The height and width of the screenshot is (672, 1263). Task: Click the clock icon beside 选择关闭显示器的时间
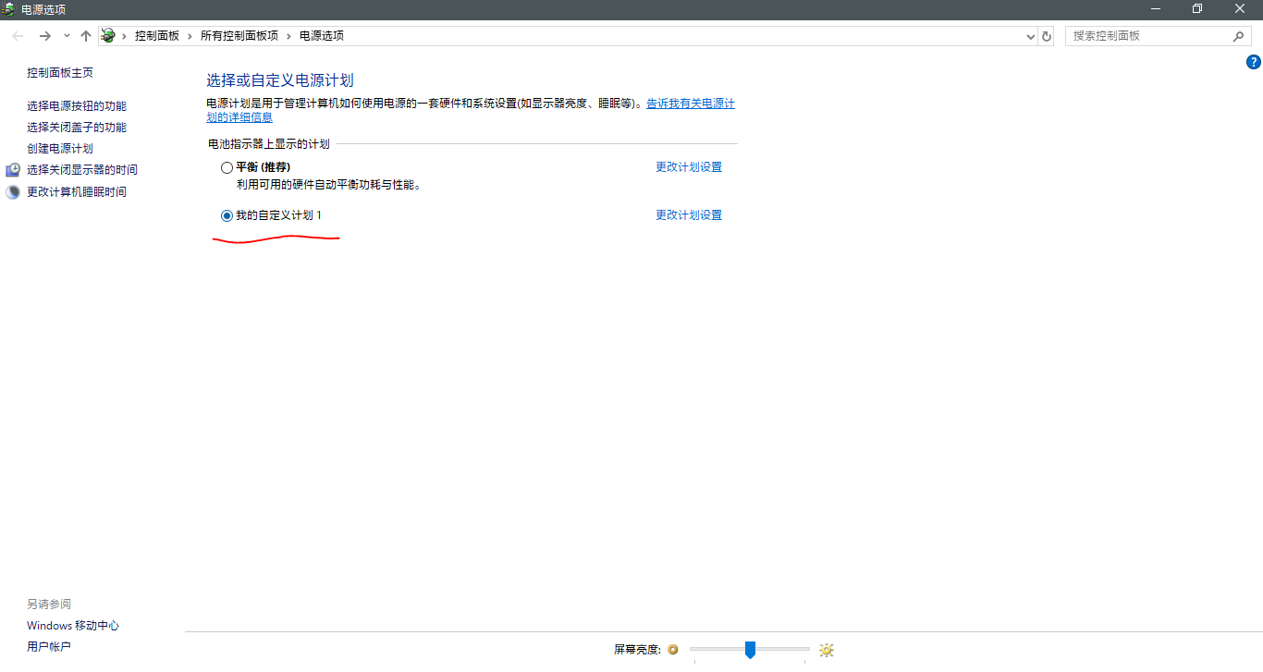pos(13,169)
